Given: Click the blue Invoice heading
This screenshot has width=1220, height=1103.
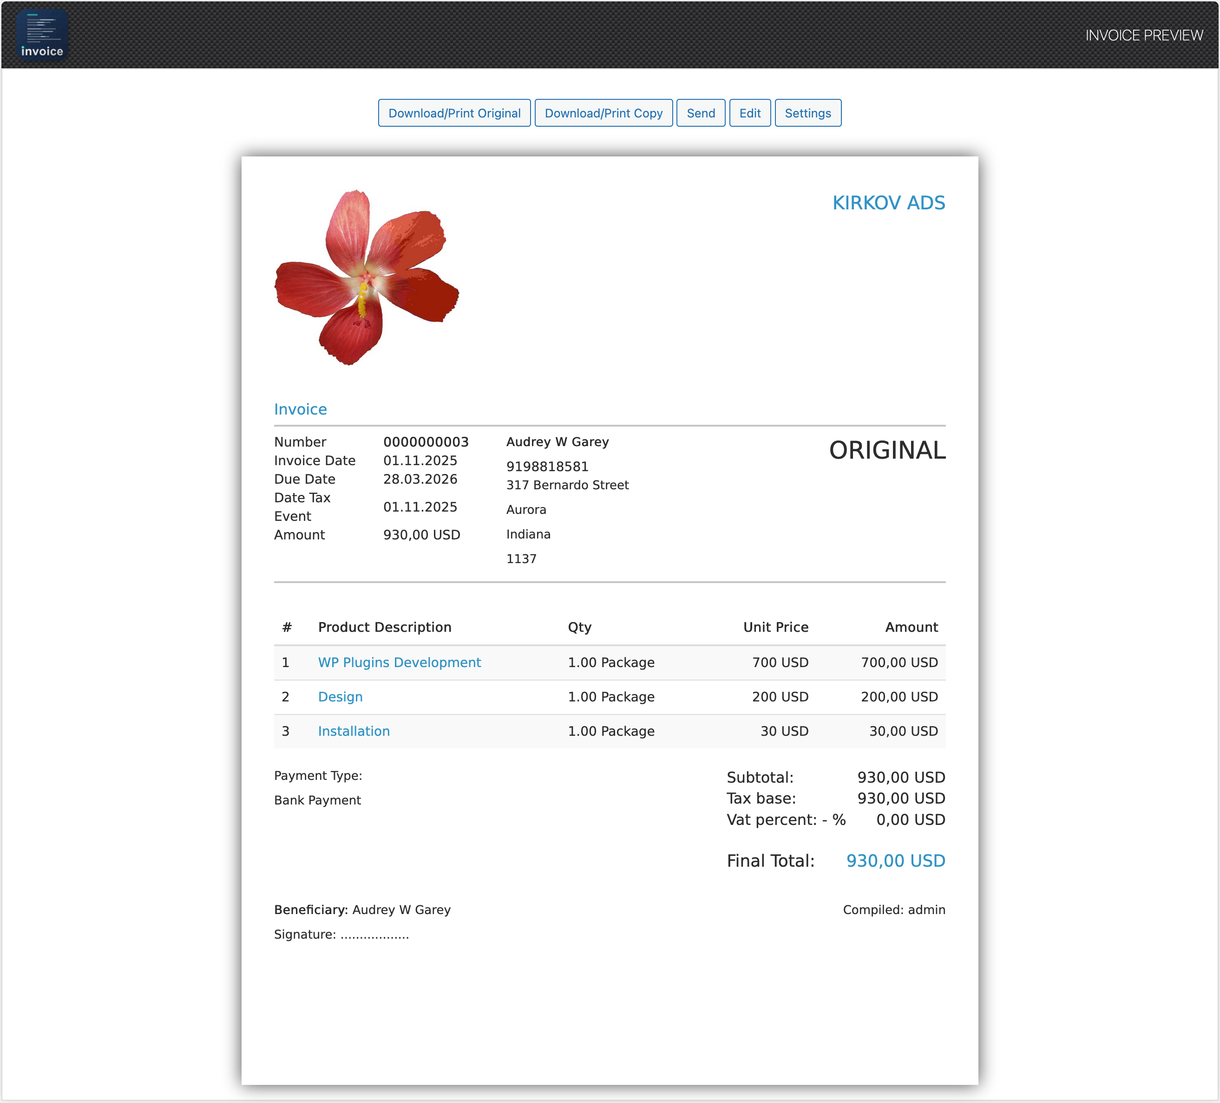Looking at the screenshot, I should (x=300, y=409).
